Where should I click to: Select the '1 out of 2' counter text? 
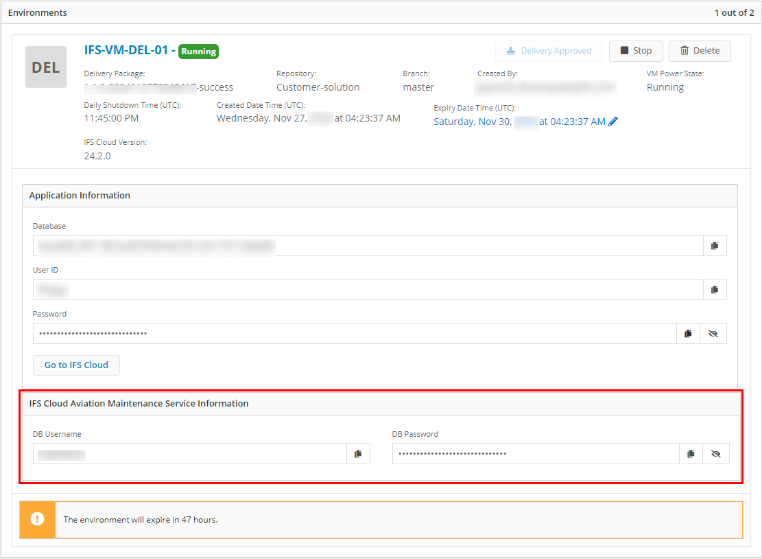(734, 12)
